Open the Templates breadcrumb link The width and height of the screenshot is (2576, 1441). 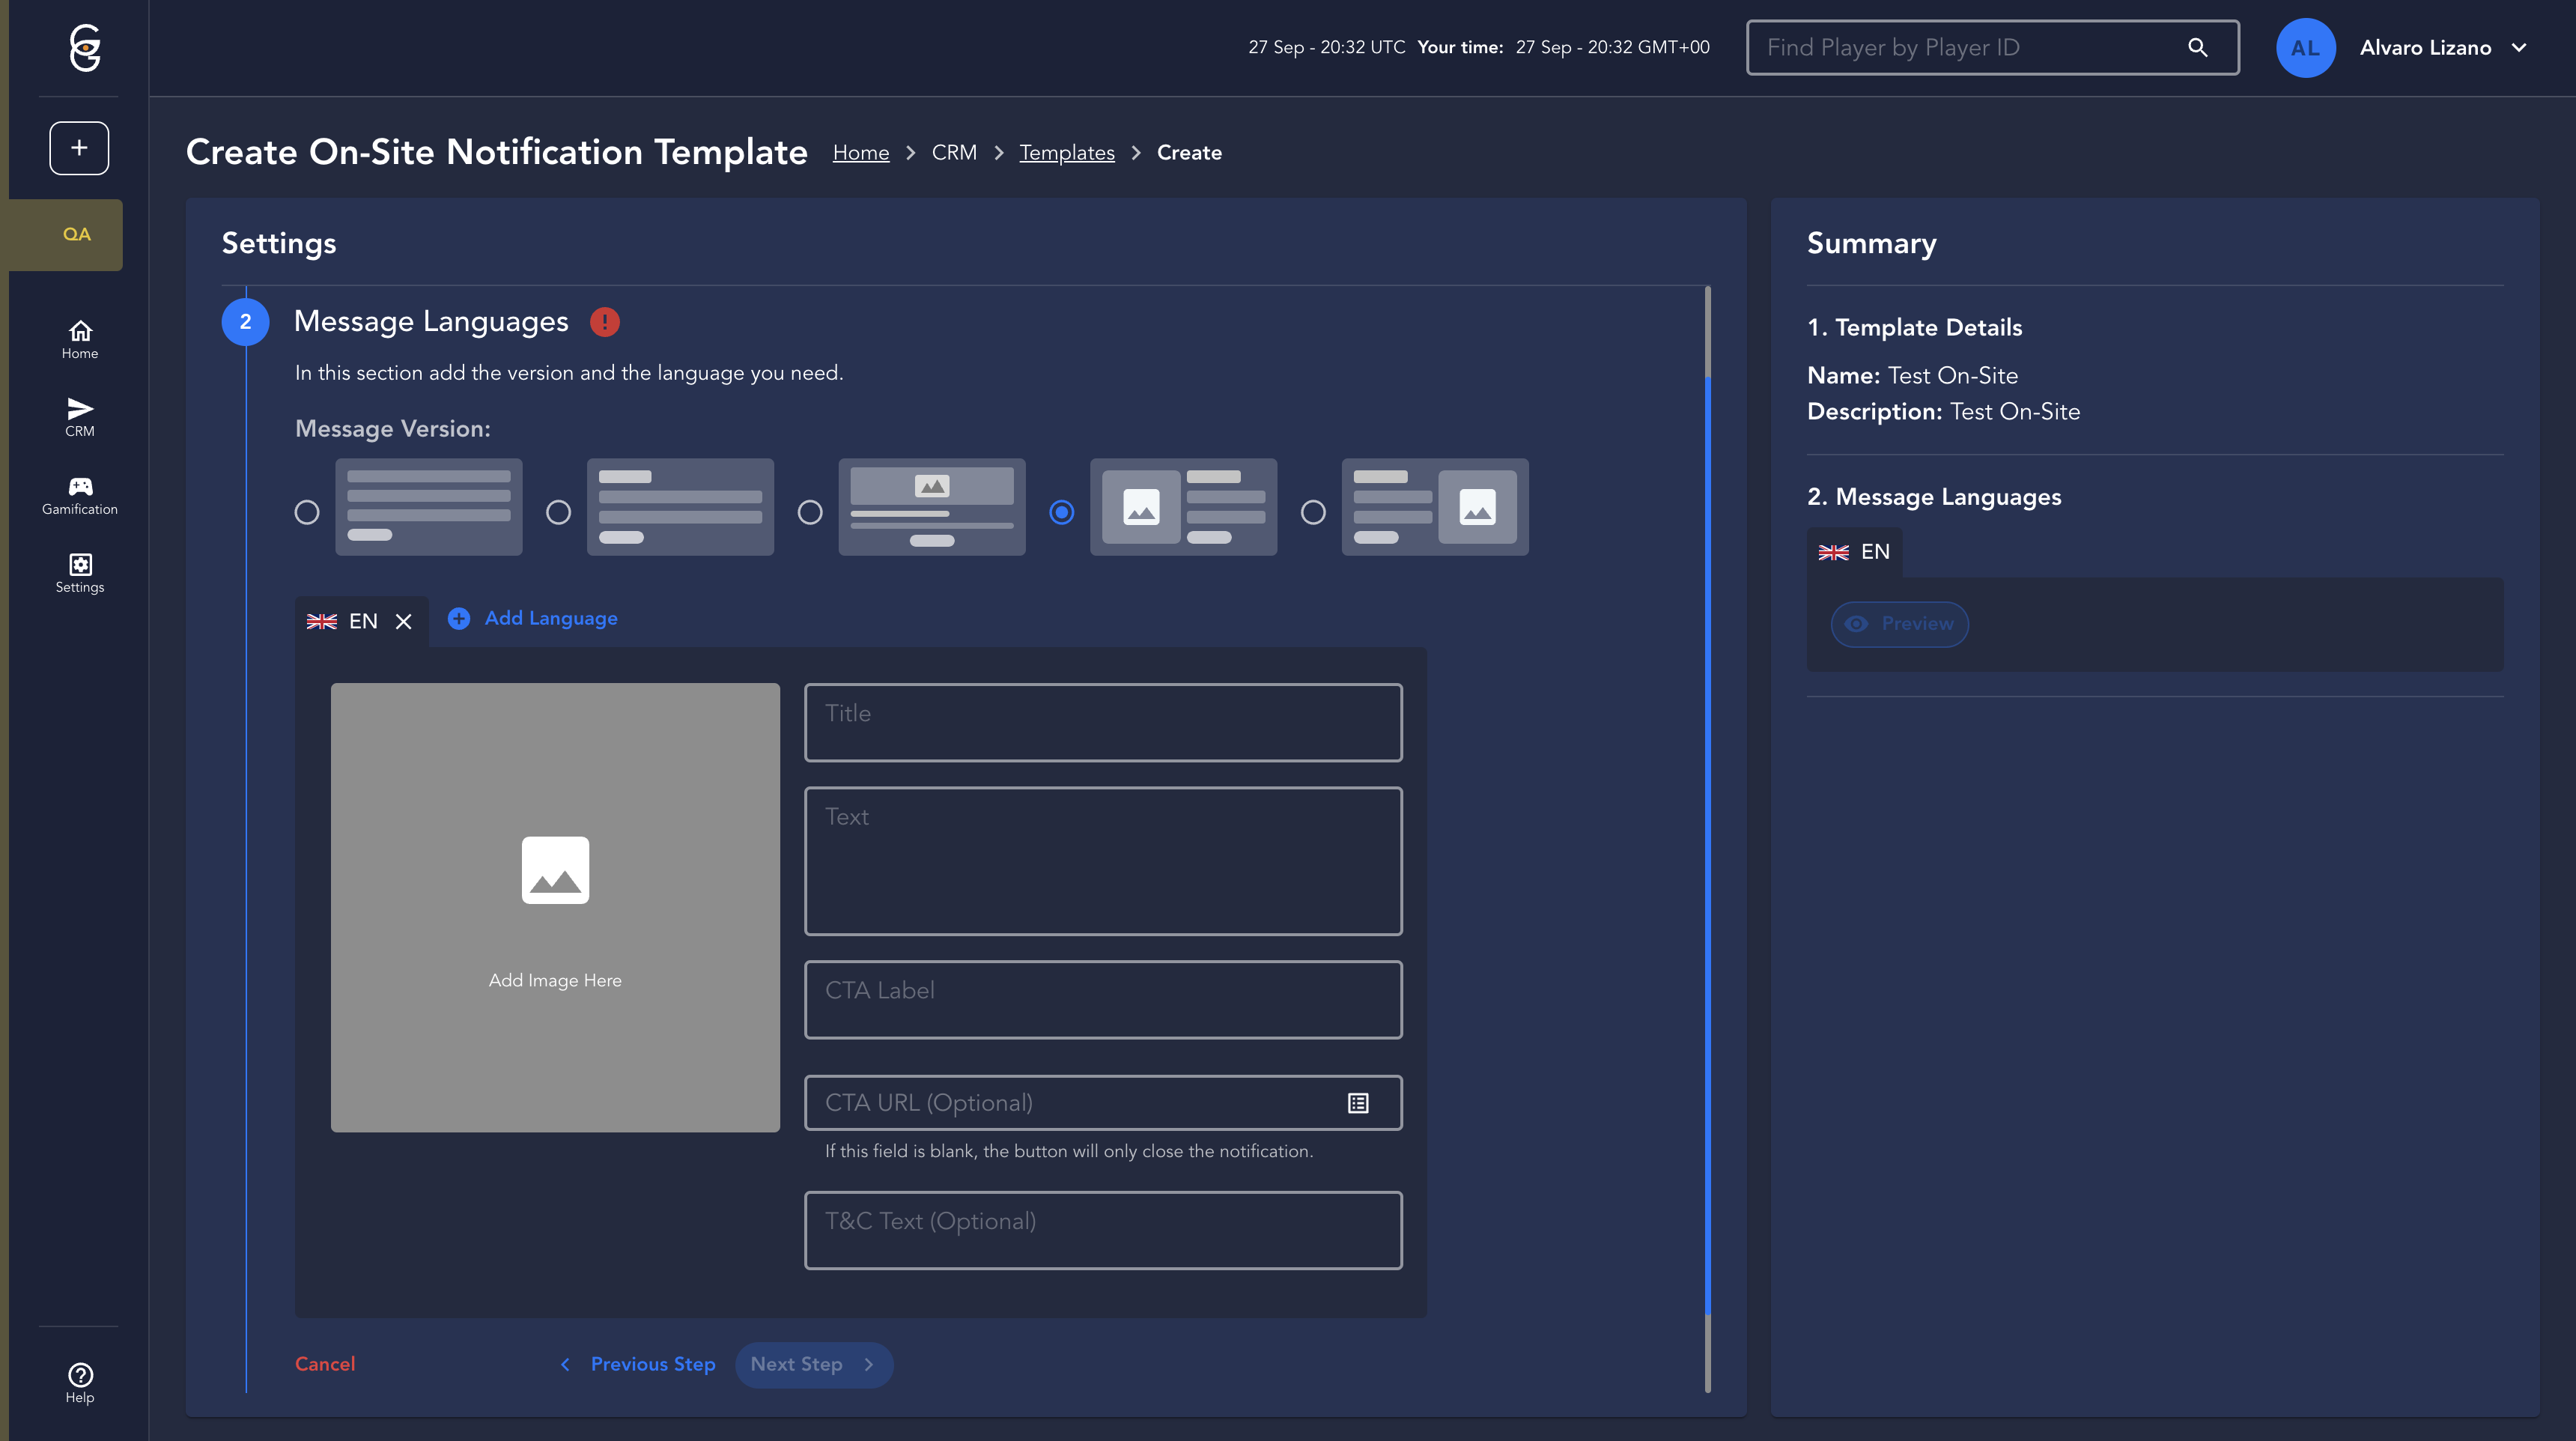click(1066, 152)
